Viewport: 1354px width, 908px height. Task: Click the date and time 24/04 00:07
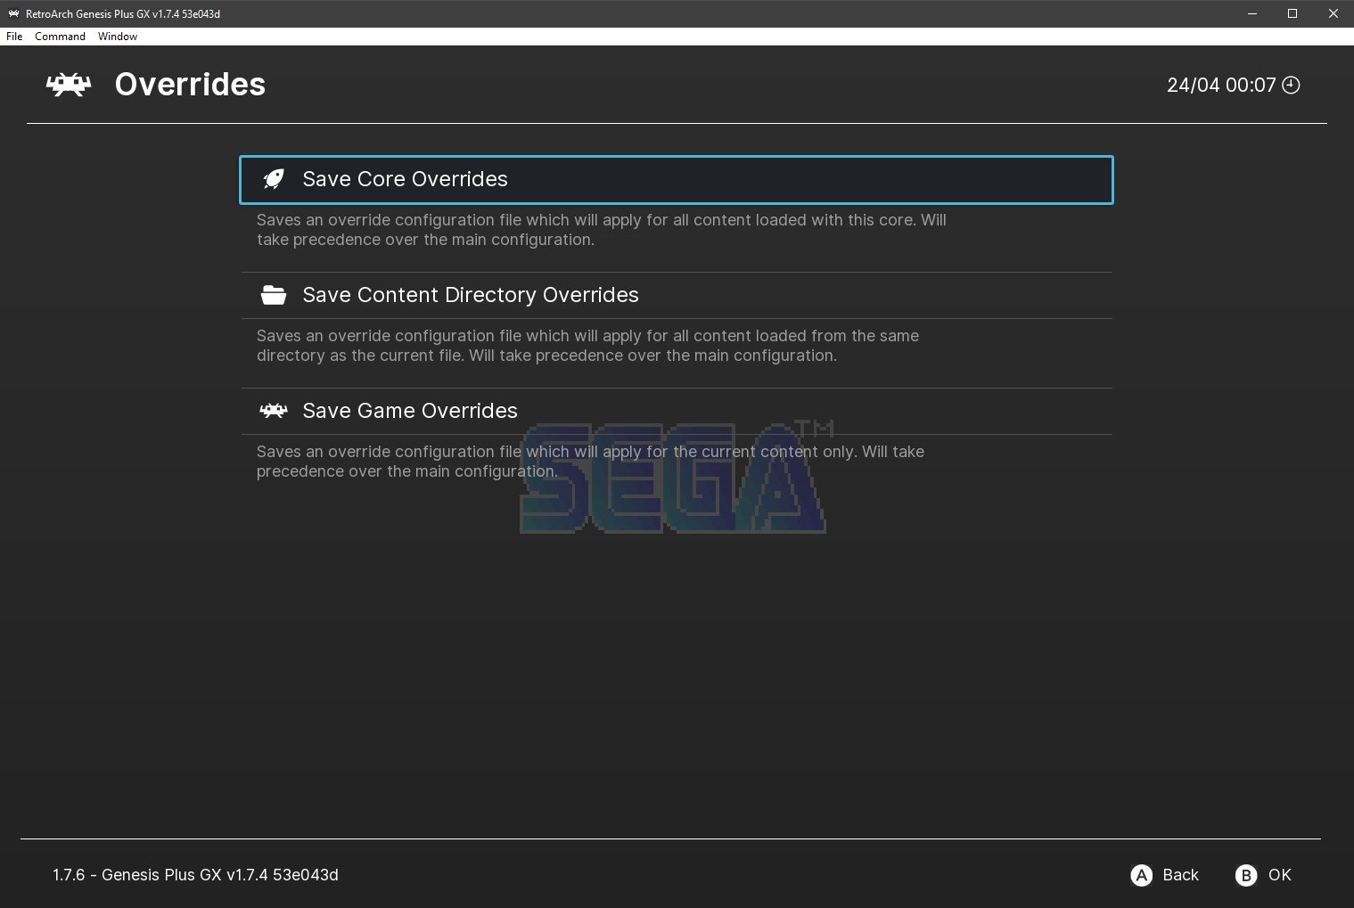[1221, 85]
